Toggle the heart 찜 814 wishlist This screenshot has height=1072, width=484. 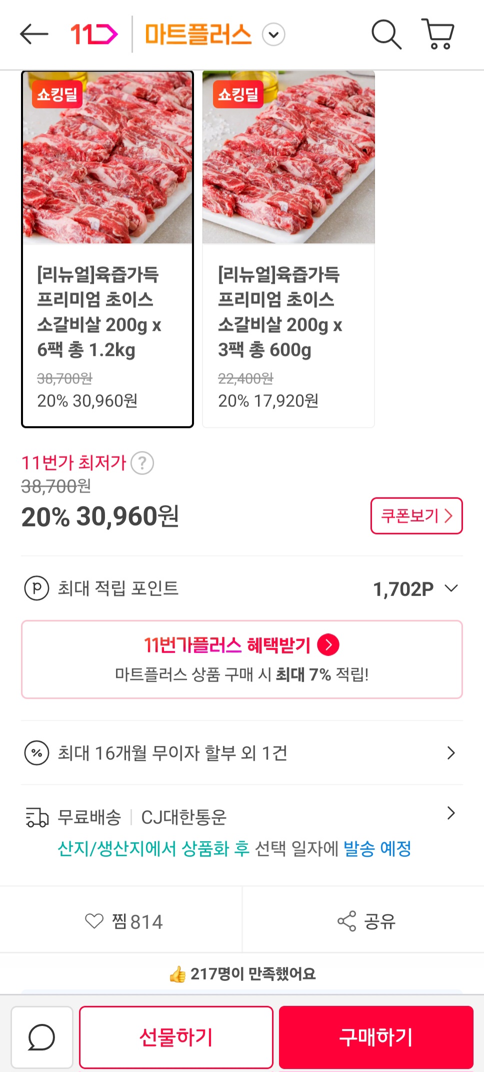tap(123, 921)
